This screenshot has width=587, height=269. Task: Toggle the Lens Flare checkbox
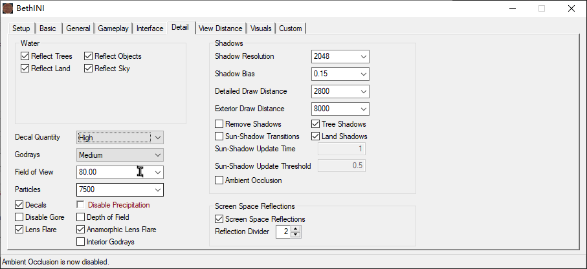pos(19,230)
